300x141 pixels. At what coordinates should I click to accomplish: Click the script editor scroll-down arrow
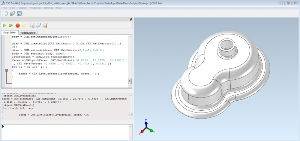[130, 86]
